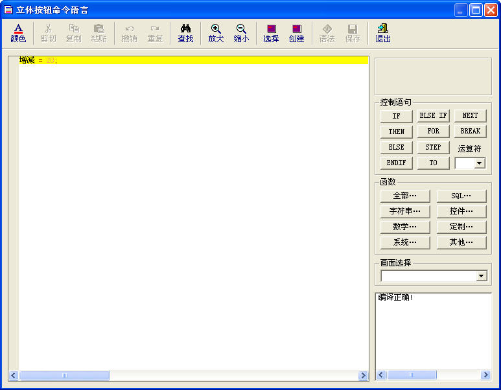Run 语法 syntax check icon
This screenshot has width=501, height=390.
[x=327, y=33]
